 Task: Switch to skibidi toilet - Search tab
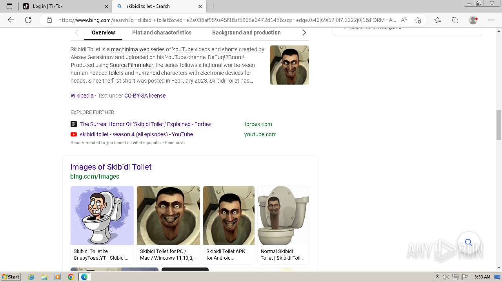click(159, 6)
